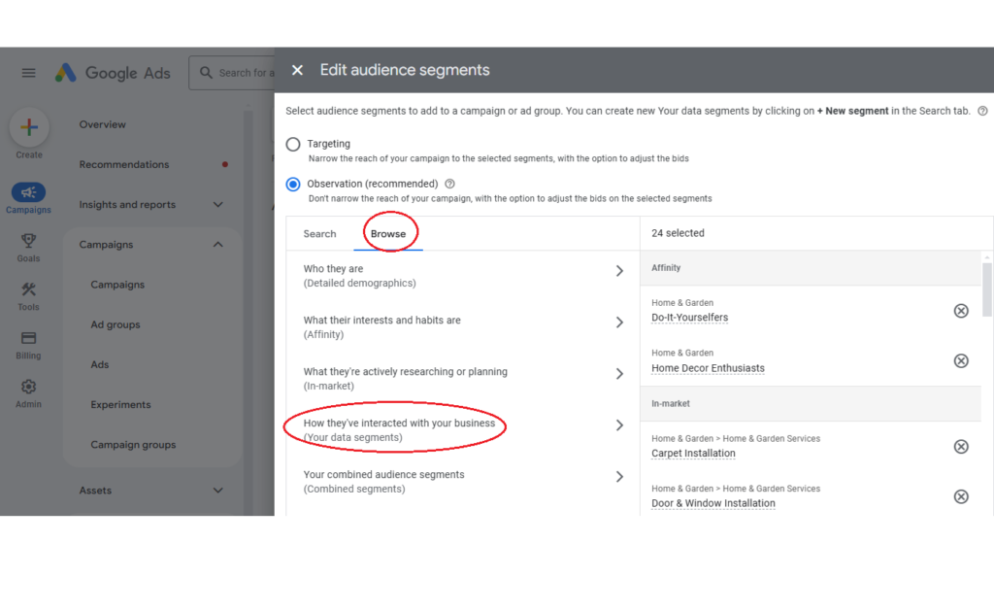994x611 pixels.
Task: Select Observation (recommended) radio option
Action: 293,184
